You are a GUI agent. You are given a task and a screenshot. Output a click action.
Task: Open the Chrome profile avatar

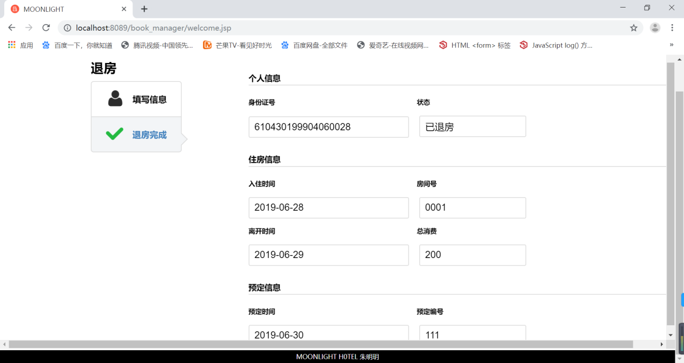pyautogui.click(x=655, y=28)
